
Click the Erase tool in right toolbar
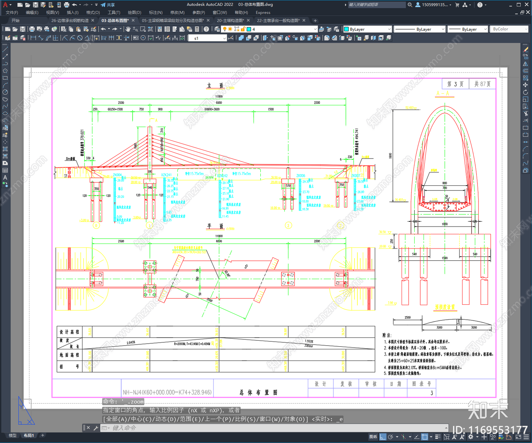525,49
